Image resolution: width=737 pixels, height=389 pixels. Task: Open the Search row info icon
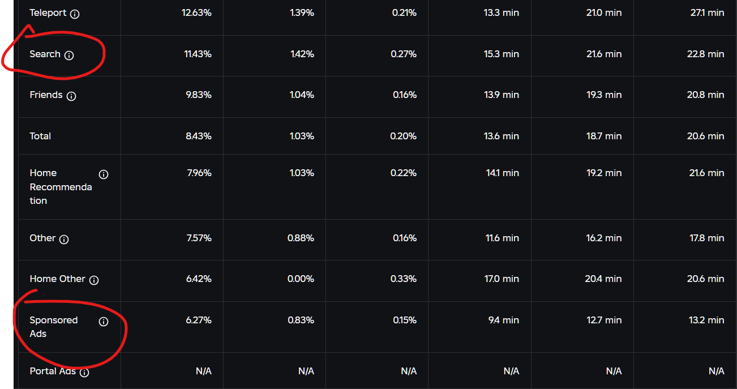tap(69, 55)
